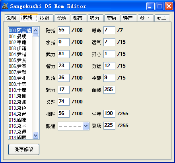Screen dimensions: 175x163
Task: Click the 勇猛 field showing 12
Action: pyautogui.click(x=109, y=66)
